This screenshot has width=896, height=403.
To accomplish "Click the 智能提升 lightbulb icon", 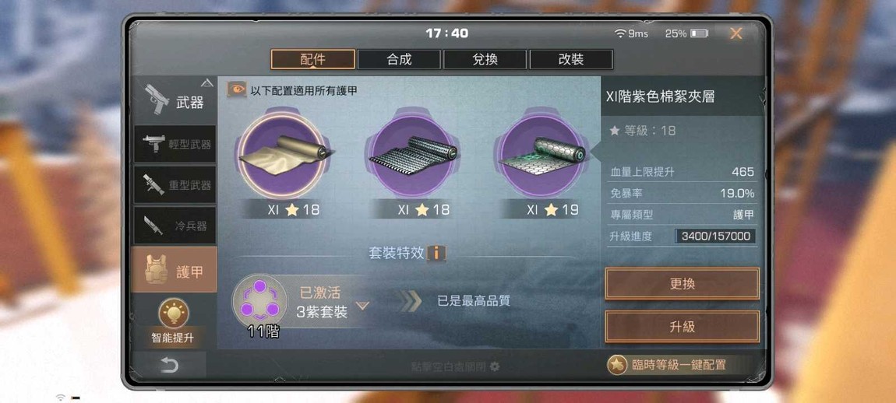I will pyautogui.click(x=173, y=314).
